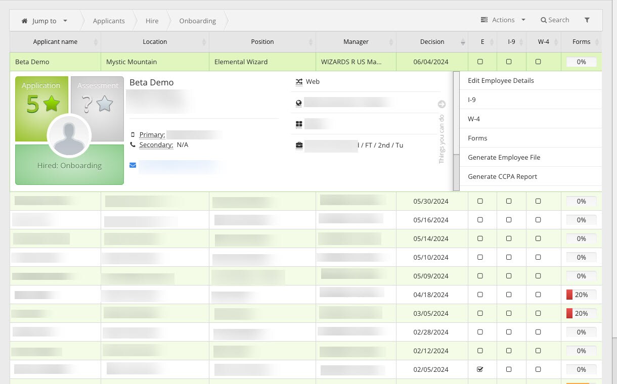Sort by I-9 column header
This screenshot has width=617, height=384.
coord(511,42)
